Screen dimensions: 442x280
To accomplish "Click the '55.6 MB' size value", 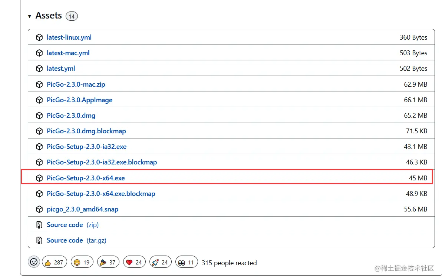I will pos(416,209).
